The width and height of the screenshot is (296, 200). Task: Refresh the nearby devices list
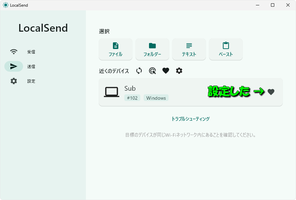(x=139, y=71)
